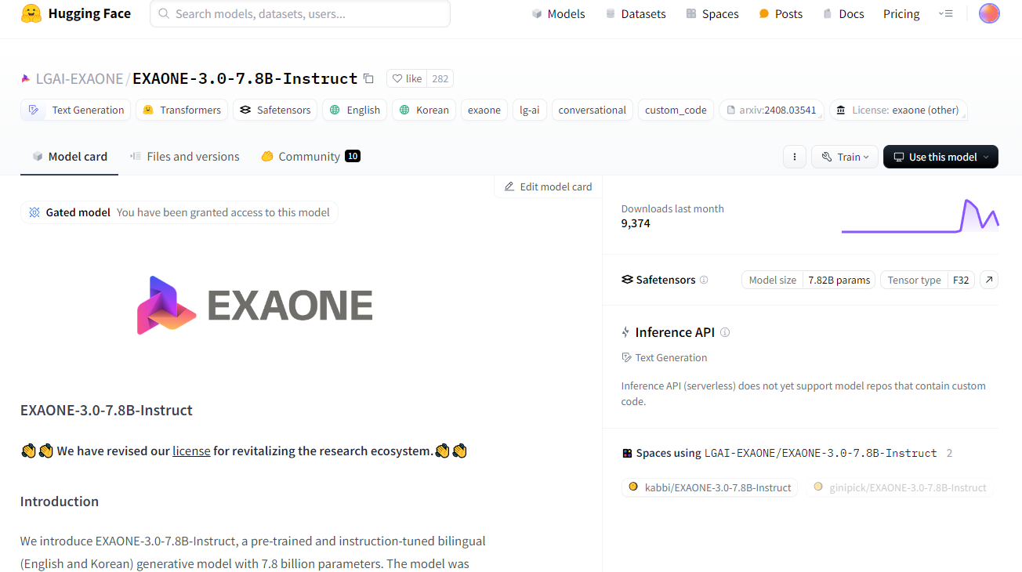The image size is (1022, 572).
Task: Click the three-dot more options button
Action: coord(795,157)
